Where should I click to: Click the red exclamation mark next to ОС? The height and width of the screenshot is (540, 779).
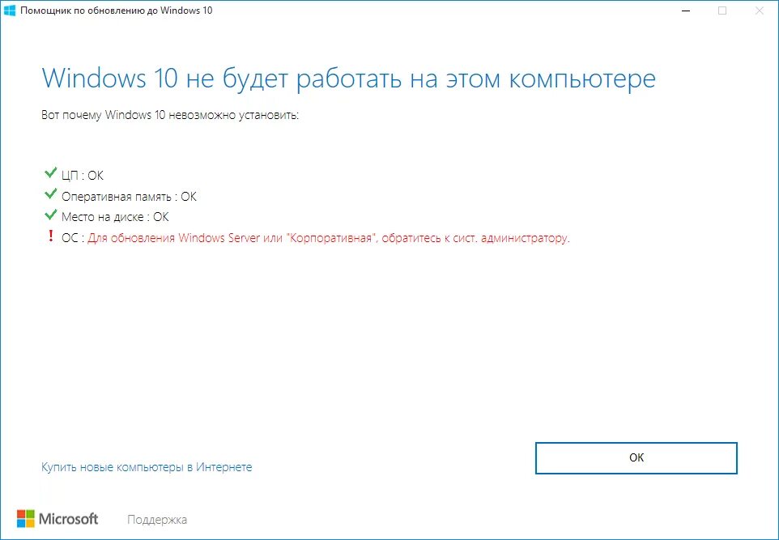(x=50, y=236)
